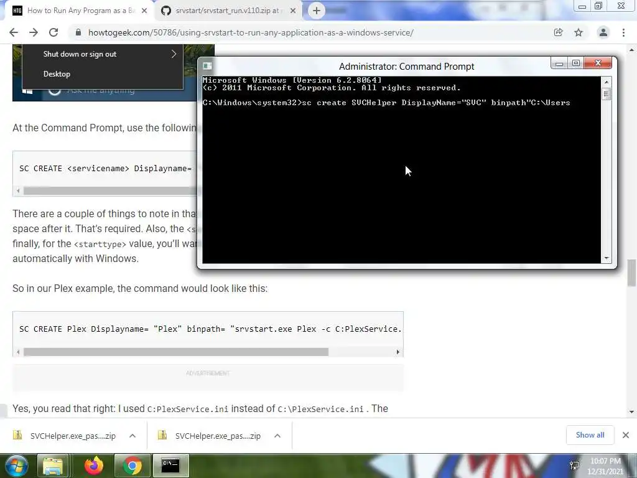Click the Cortana circle in the article image
Viewport: 637px width, 478px height.
coord(55,90)
